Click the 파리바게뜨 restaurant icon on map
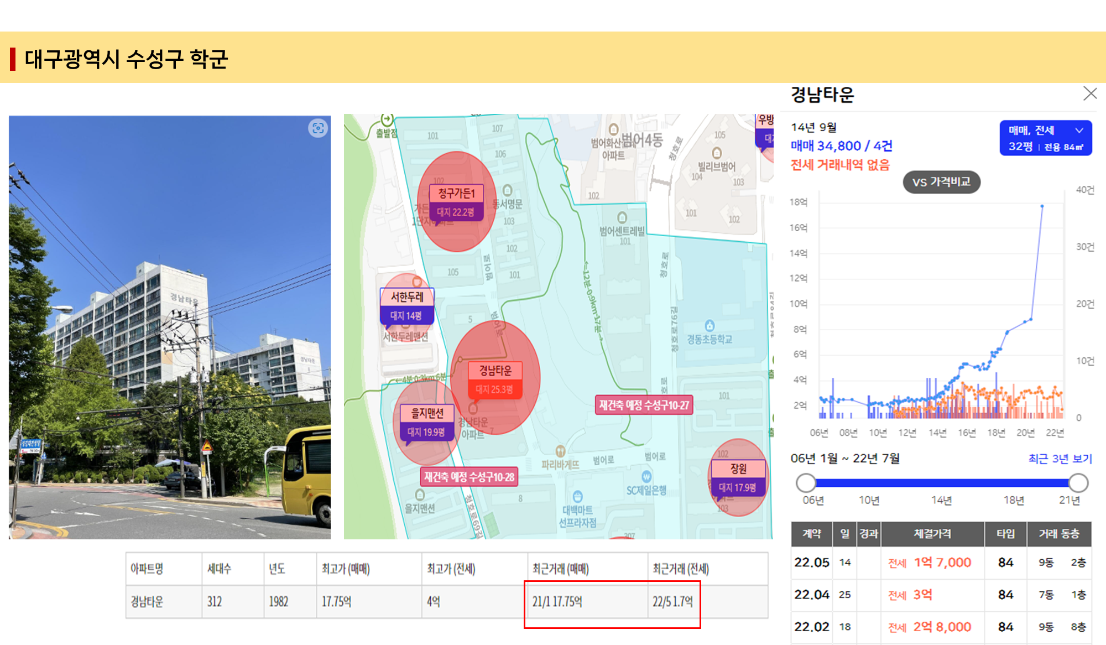 click(x=560, y=451)
